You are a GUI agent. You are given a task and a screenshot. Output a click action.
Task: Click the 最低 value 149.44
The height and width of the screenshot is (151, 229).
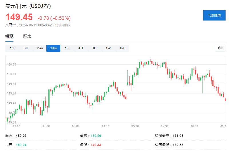tap(96, 145)
